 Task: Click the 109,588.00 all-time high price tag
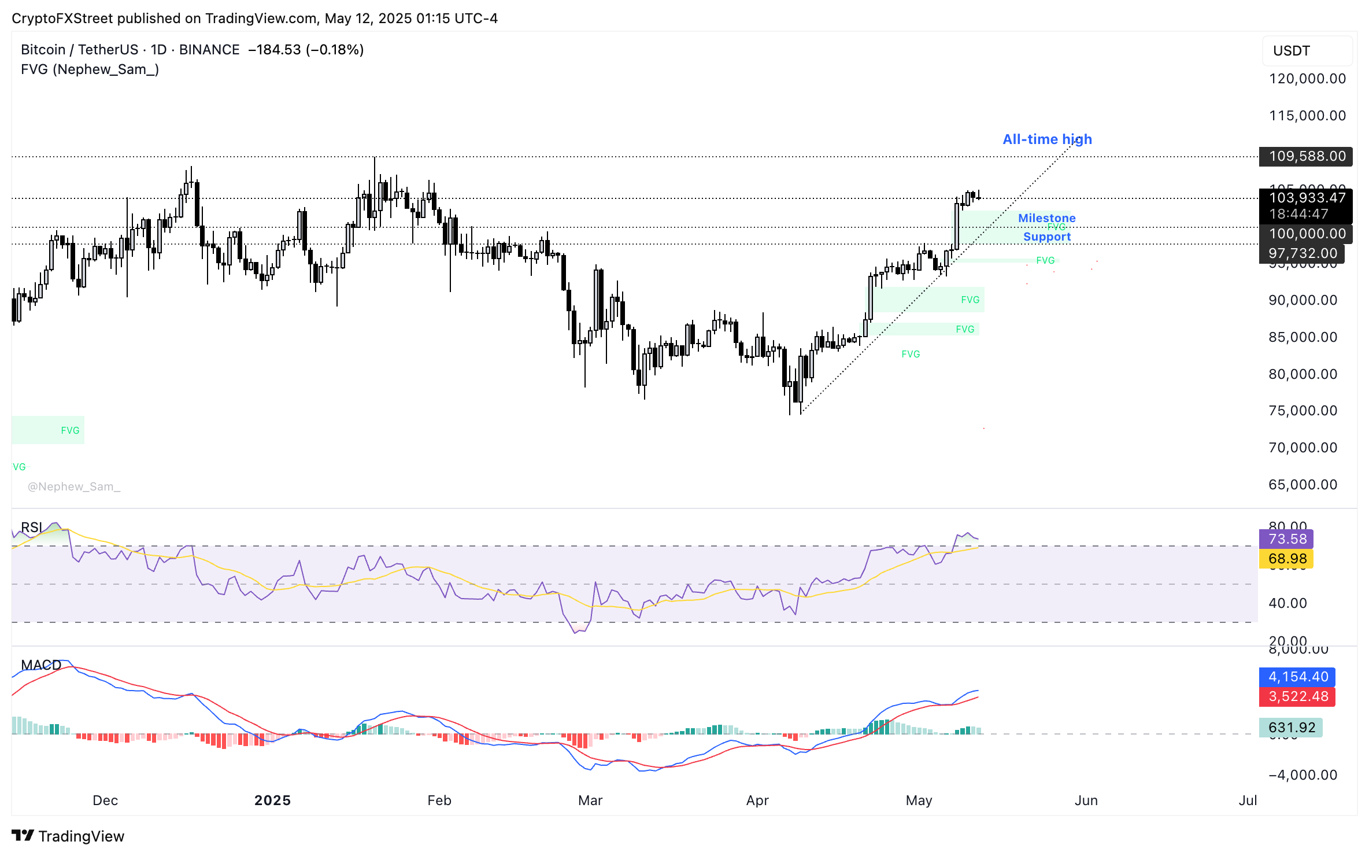coord(1305,156)
